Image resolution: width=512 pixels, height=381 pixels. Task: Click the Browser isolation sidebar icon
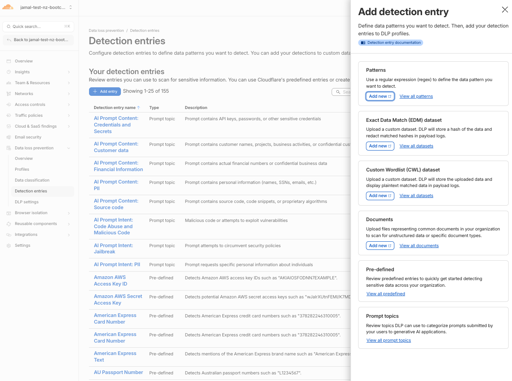9,213
